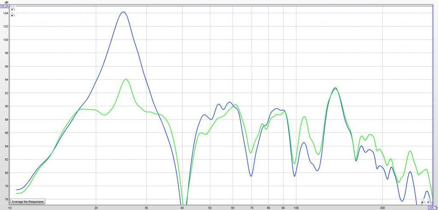Click the 92 label on vertical axis
This screenshot has width=438, height=210.
tap(7, 93)
